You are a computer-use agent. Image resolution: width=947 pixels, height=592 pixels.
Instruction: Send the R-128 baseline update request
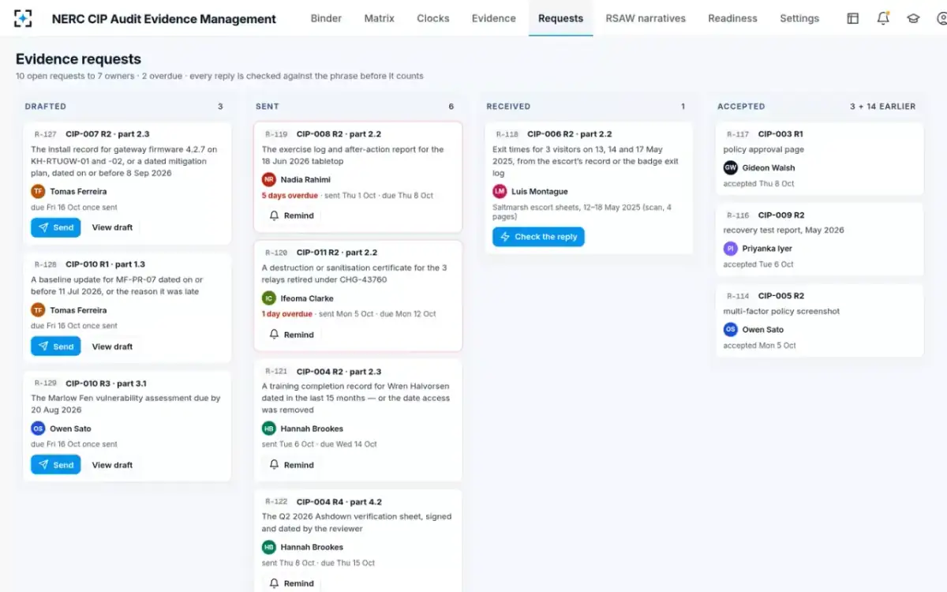click(56, 347)
